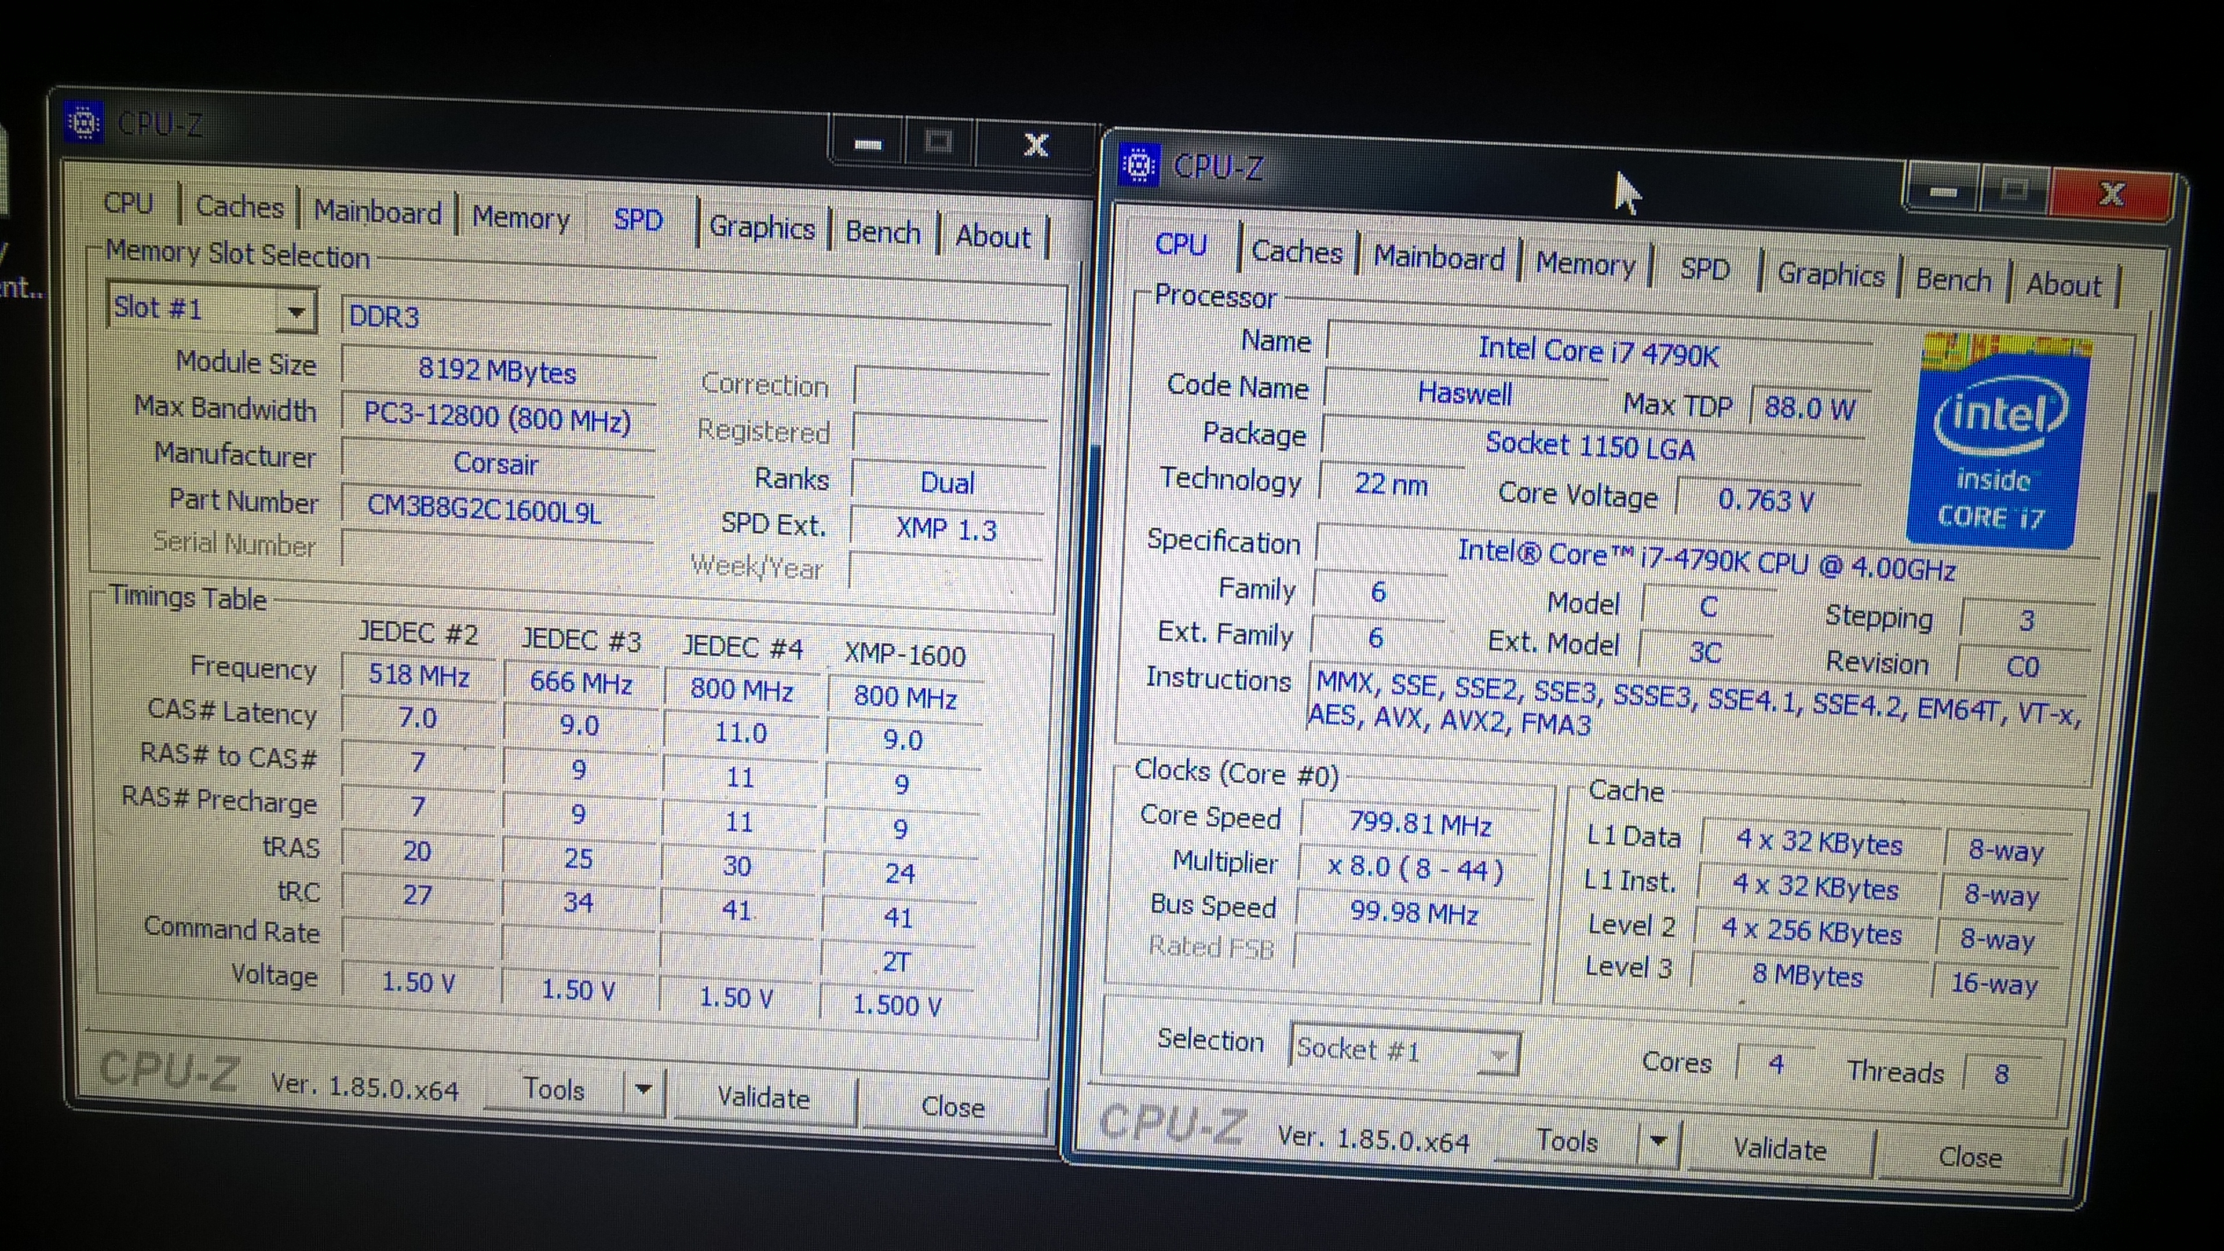Click Validate button in left CPU-Z window
2224x1251 pixels.
763,1098
